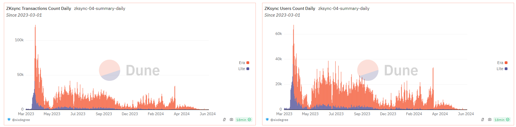Click camera screenshot icon on Users chart
516x127 pixels.
[x=490, y=120]
